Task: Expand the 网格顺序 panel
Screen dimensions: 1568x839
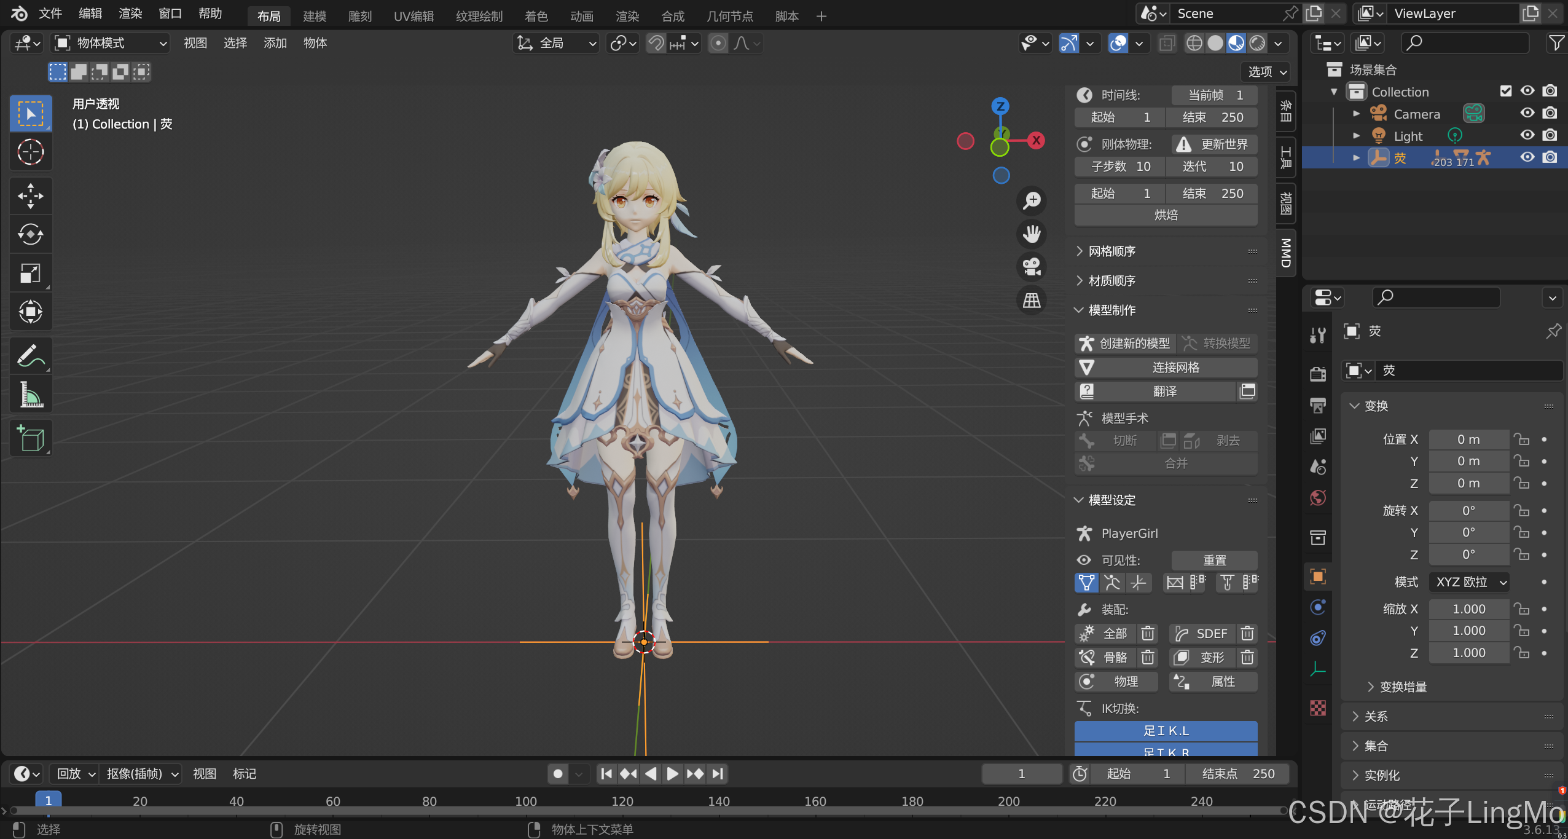Action: (1111, 251)
